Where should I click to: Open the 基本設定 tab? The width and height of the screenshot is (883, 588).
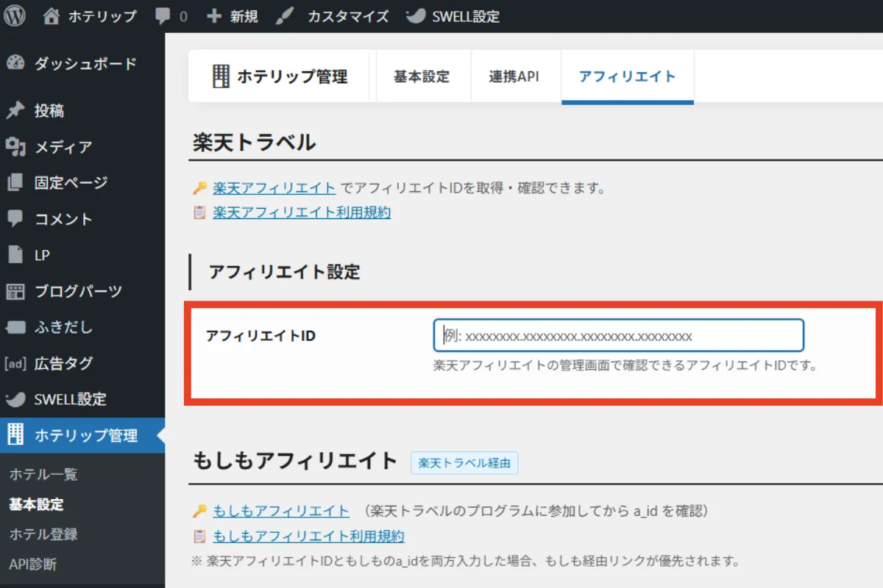click(x=423, y=76)
